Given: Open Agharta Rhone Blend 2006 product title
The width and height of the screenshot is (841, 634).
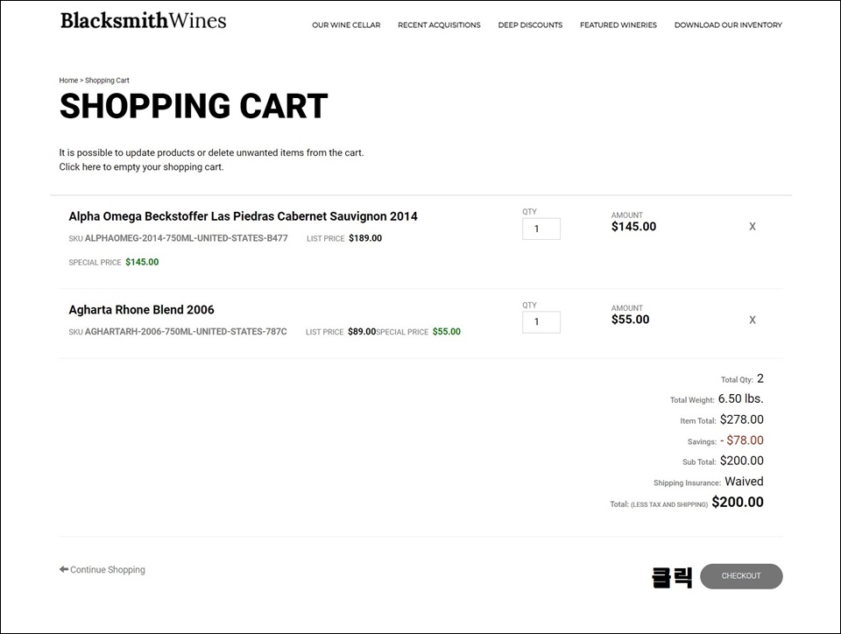Looking at the screenshot, I should (141, 310).
